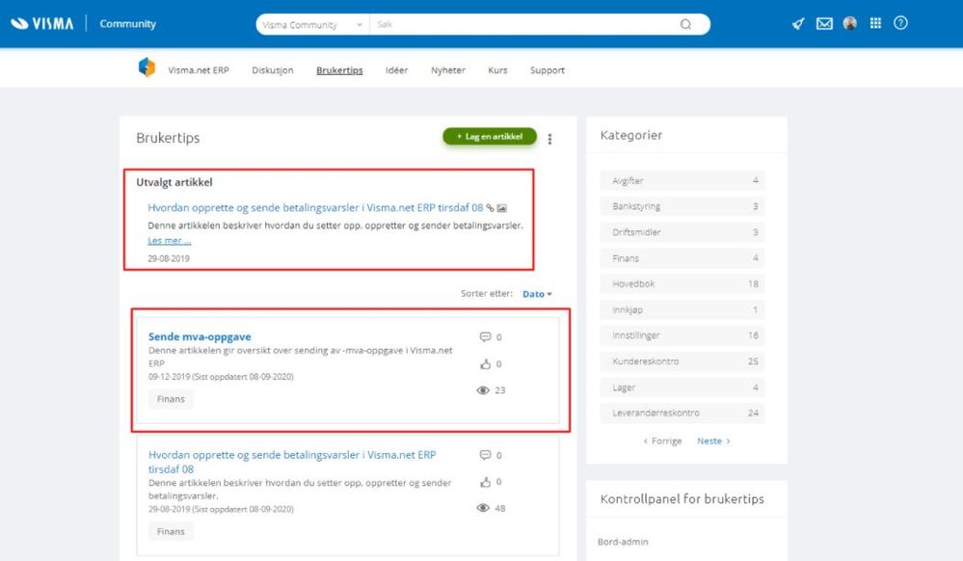This screenshot has width=963, height=561.
Task: Select the Innstillinger category
Action: (x=682, y=335)
